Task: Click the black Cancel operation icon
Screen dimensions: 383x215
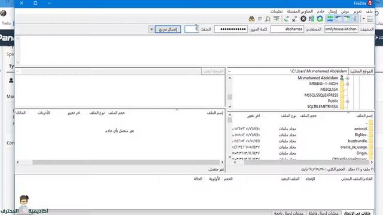Action: point(303,19)
